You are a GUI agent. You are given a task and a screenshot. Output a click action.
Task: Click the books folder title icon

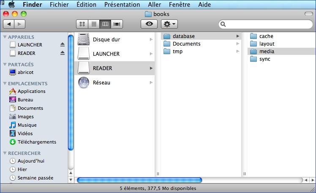pos(148,14)
